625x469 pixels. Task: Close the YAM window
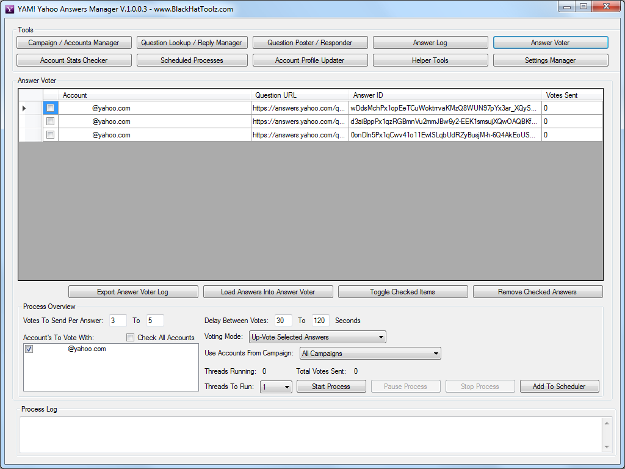[606, 6]
